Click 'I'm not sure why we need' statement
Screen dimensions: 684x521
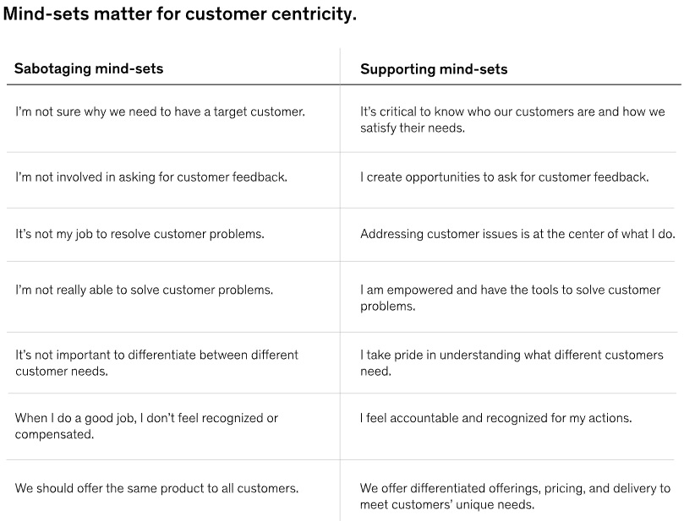coord(160,112)
